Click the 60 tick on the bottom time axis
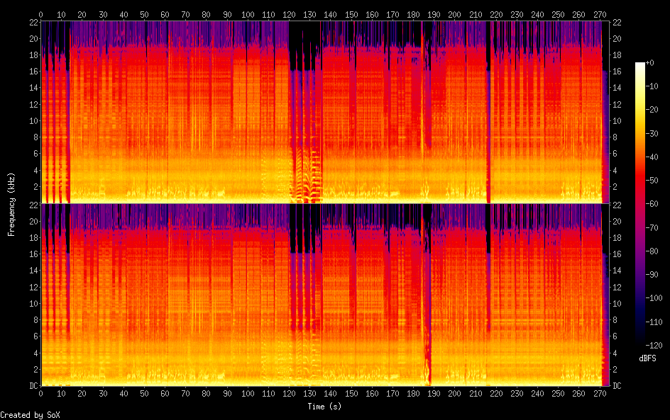670x420 pixels. (165, 392)
